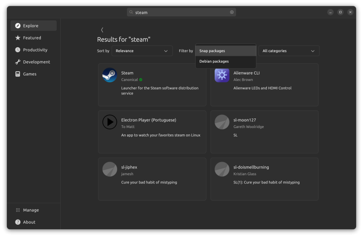This screenshot has height=237, width=363.
Task: Show the Games category
Action: (x=34, y=74)
